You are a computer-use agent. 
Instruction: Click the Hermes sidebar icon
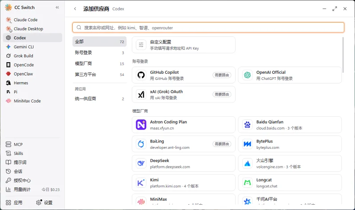tap(8, 83)
